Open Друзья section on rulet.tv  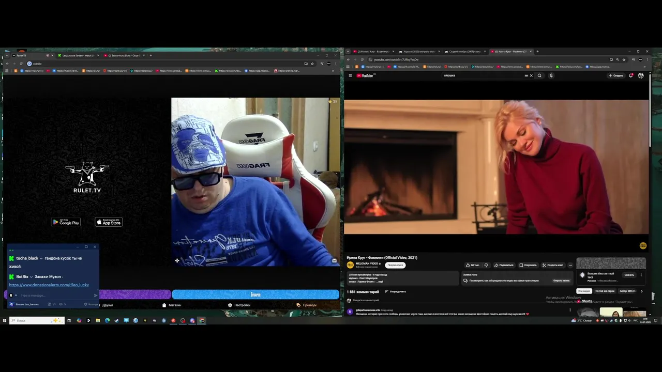point(108,305)
